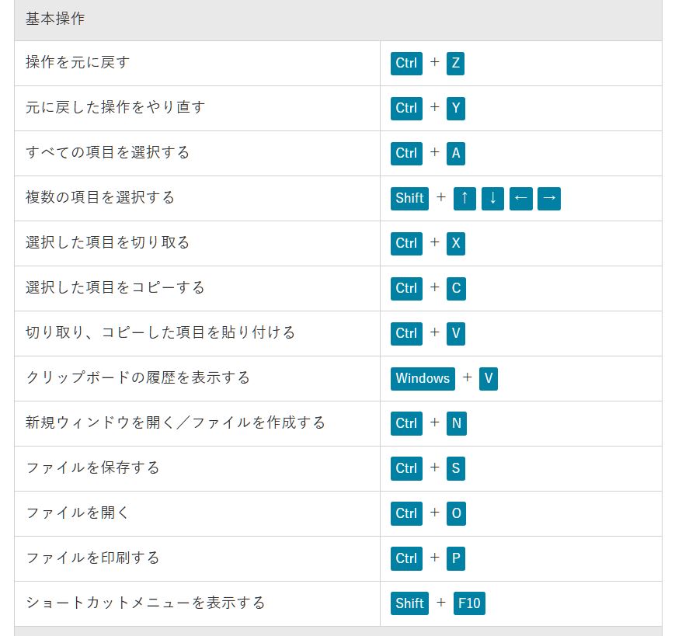675x636 pixels.
Task: Click the N key badge for new window
Action: pyautogui.click(x=456, y=423)
